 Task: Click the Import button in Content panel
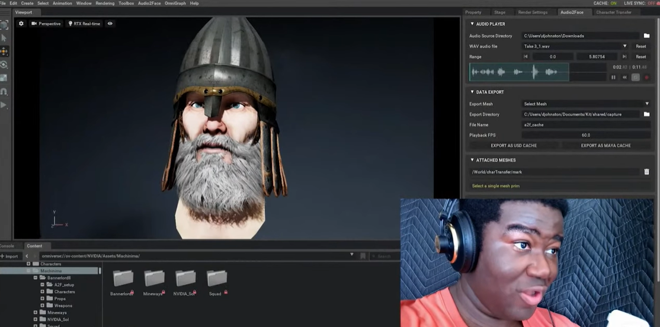pyautogui.click(x=10, y=256)
